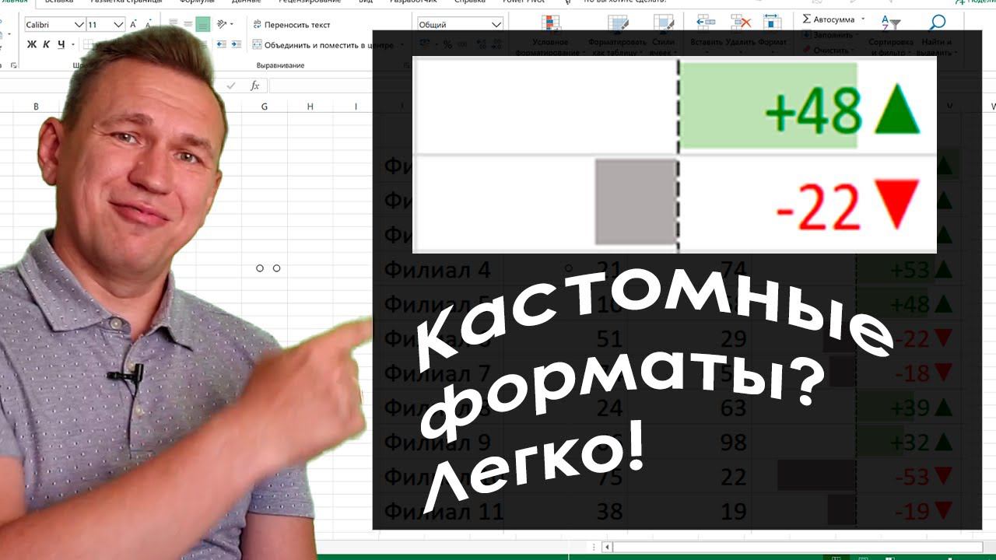The width and height of the screenshot is (996, 560).
Task: Select the '38' cell in Филиал 11 row
Action: tap(610, 511)
